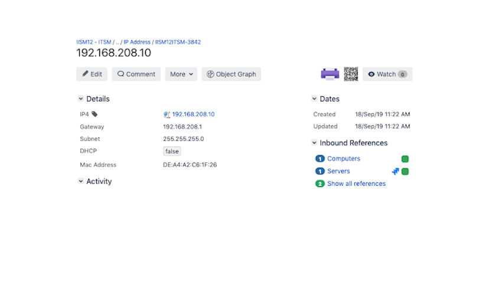489x301 pixels.
Task: Click the Show all references link
Action: 356,184
